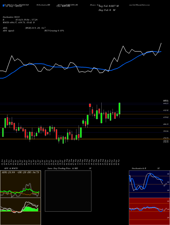
Task: Click the 393.04 price axis label
Action: click(166, 131)
